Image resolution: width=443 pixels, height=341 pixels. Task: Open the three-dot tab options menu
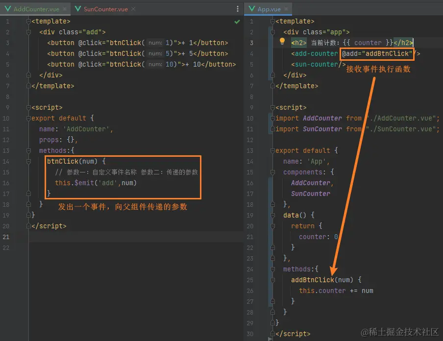tap(237, 9)
